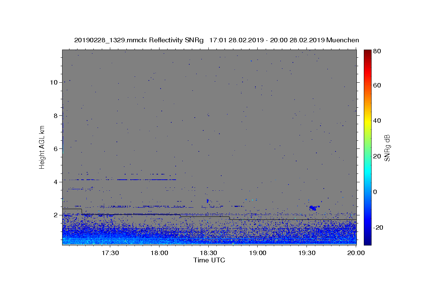Click the dark blue bottom of the colorbar

pos(367,242)
